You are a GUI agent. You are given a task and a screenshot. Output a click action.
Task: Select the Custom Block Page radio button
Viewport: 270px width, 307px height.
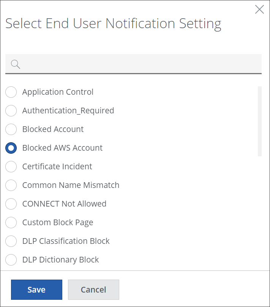(x=11, y=223)
